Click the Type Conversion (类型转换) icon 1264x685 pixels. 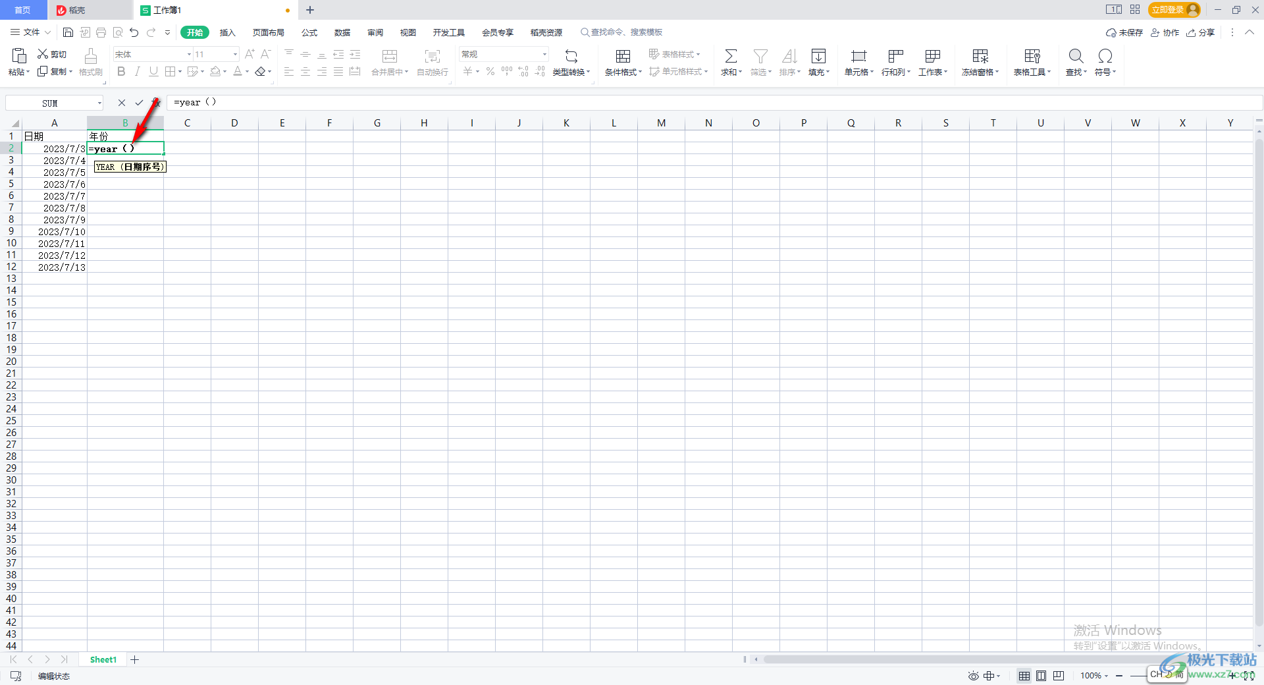[x=571, y=56]
